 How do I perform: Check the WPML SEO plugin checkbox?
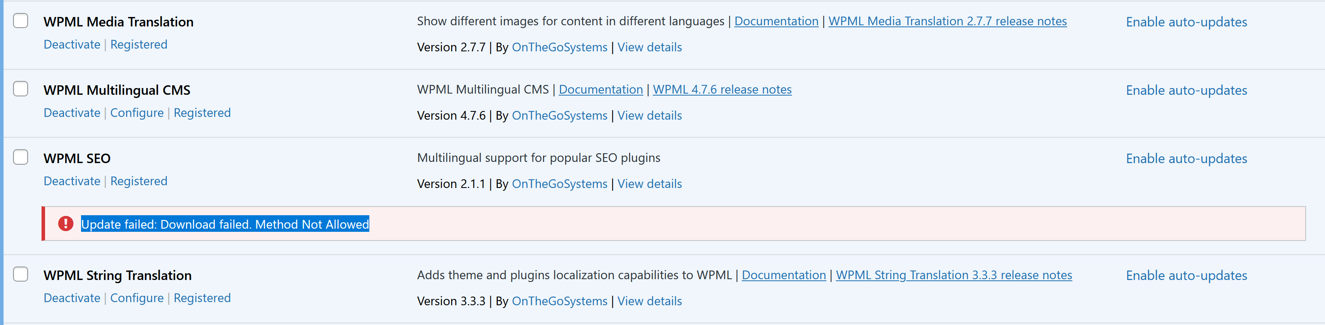point(21,157)
